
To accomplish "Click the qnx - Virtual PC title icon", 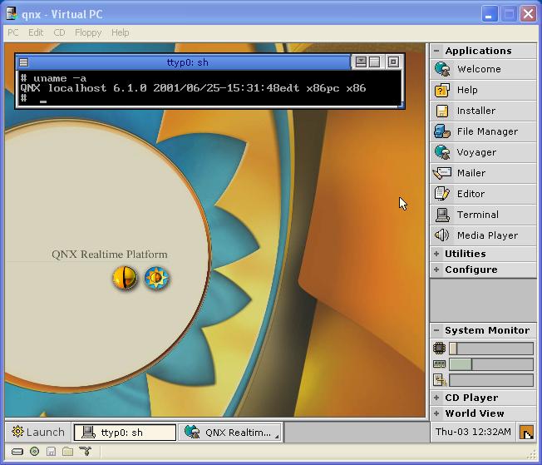I will click(x=12, y=14).
